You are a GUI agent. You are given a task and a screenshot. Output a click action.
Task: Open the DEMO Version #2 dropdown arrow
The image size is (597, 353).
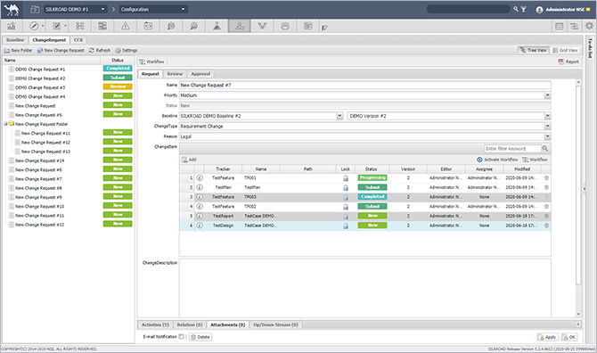(547, 116)
